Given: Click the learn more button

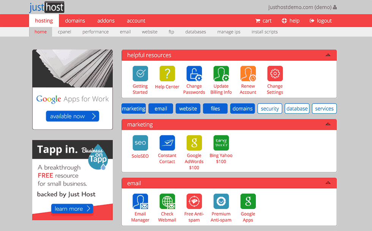Looking at the screenshot, I should click(72, 209).
